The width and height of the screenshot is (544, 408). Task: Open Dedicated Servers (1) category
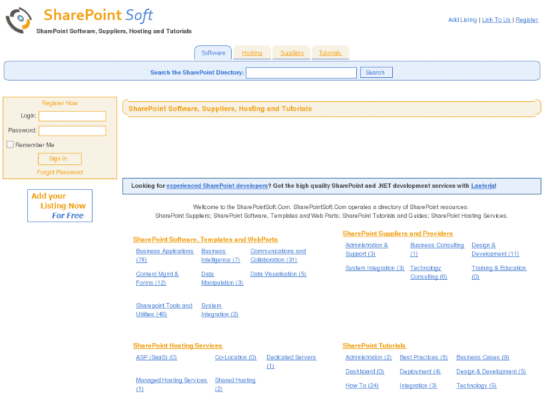(x=291, y=362)
